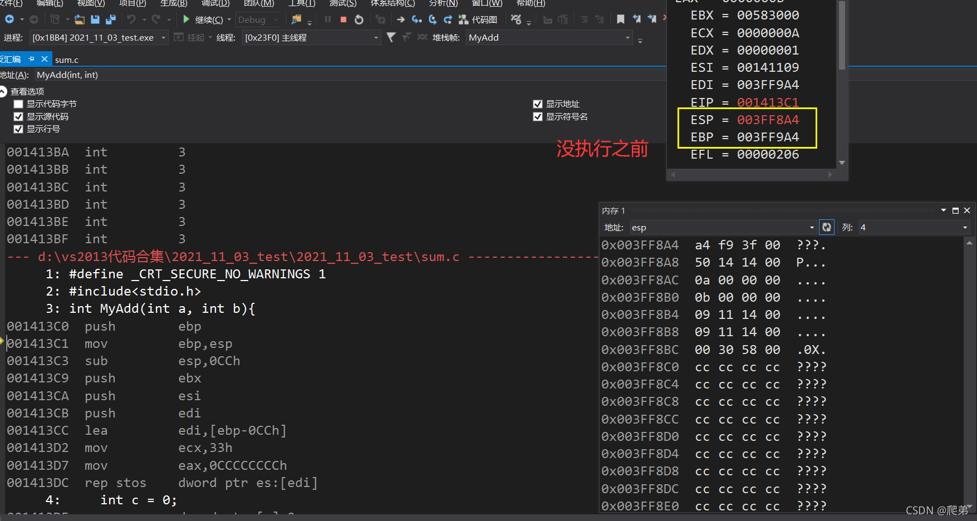The width and height of the screenshot is (977, 521).
Task: Click the 代码图 button label
Action: 484,19
